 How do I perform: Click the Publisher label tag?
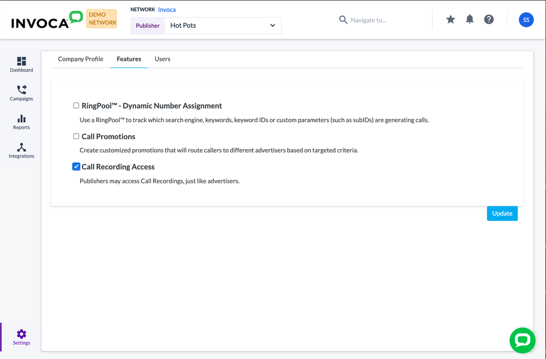coord(148,26)
